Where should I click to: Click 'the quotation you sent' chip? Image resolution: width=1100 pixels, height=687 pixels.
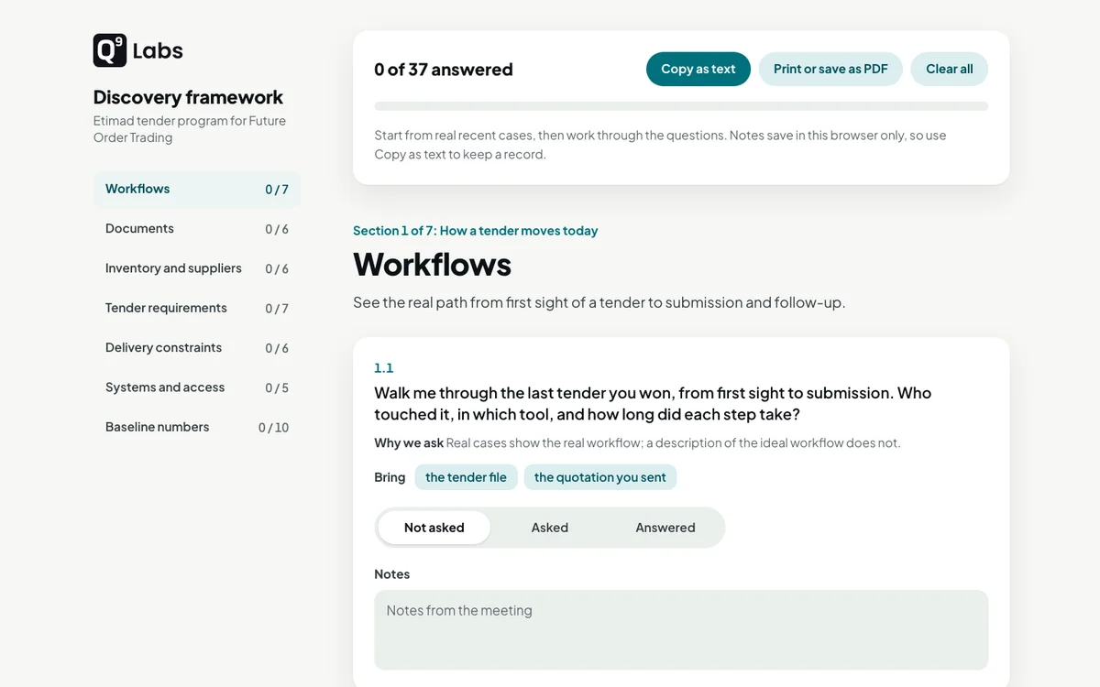click(x=600, y=477)
